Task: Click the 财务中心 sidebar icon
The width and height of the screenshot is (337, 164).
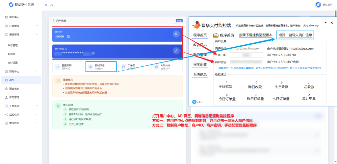Action: [x=6, y=71]
